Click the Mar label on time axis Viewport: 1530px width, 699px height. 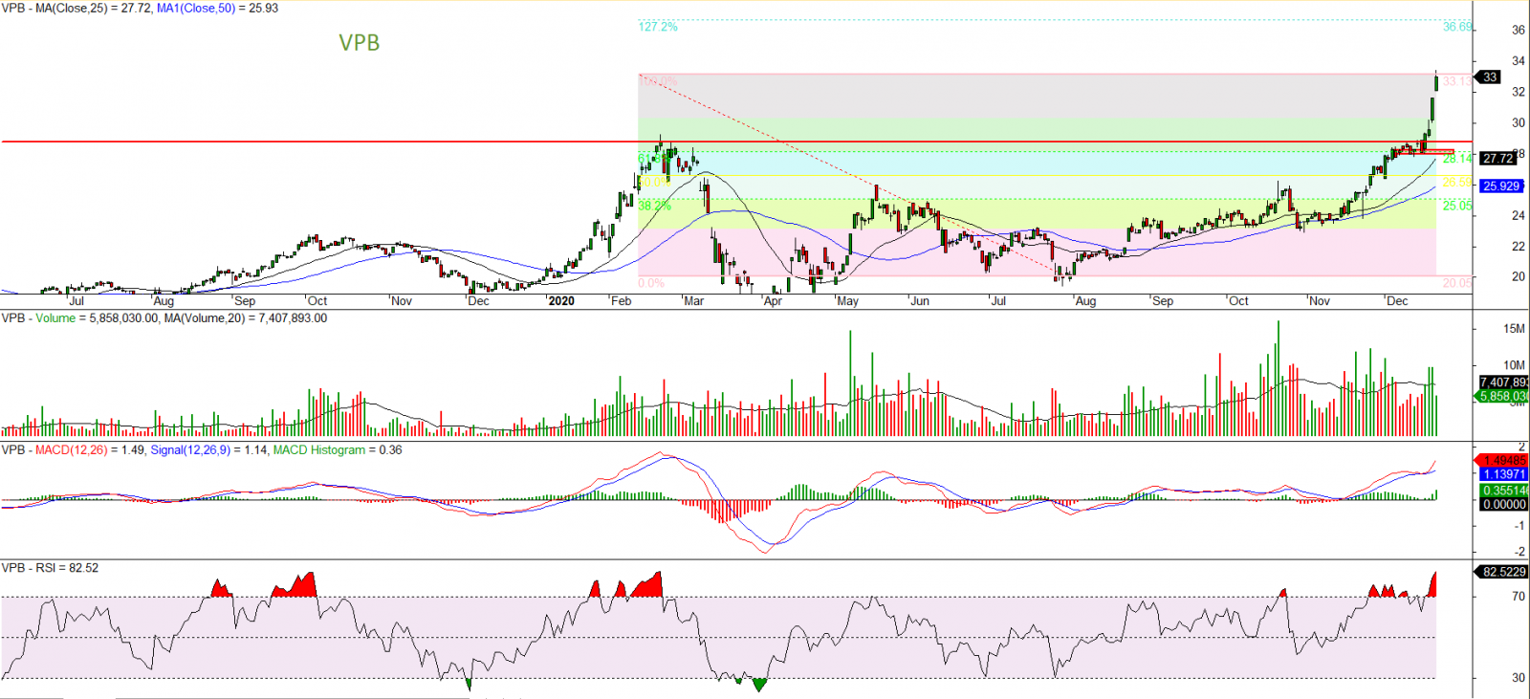[x=694, y=301]
